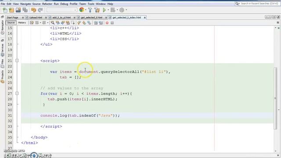Collapse the for-loop fold at line 27
The image size is (281, 158).
[x=17, y=93]
